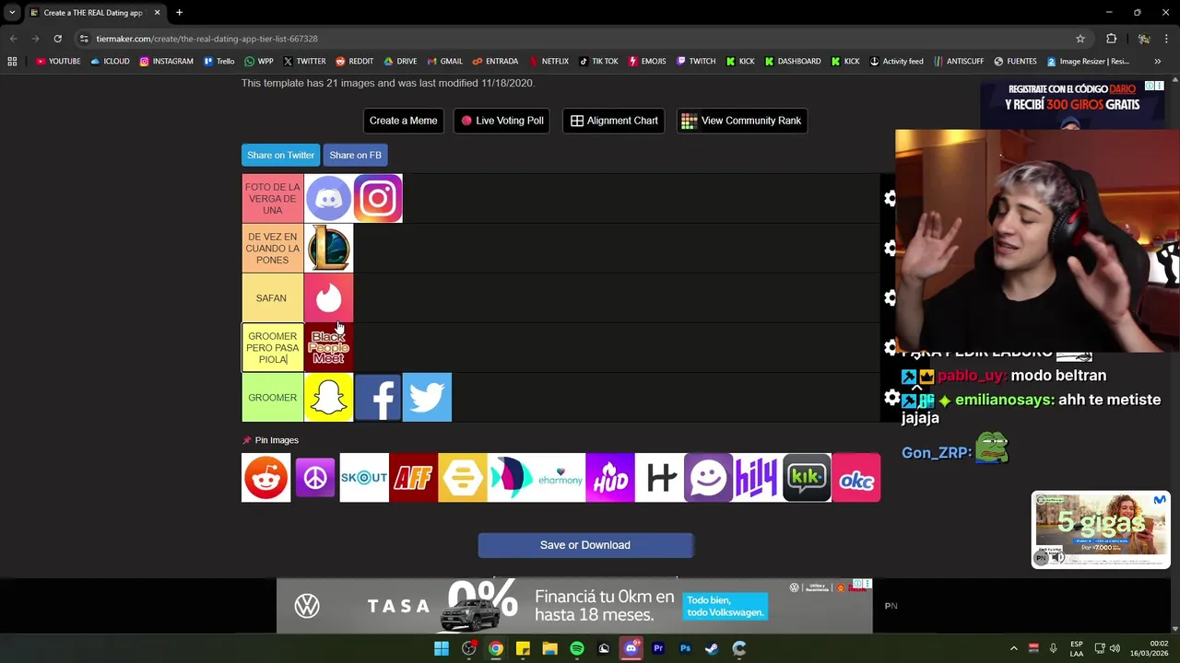Select the Tinder flame icon in SAFAN row
The width and height of the screenshot is (1180, 663).
[x=328, y=297]
